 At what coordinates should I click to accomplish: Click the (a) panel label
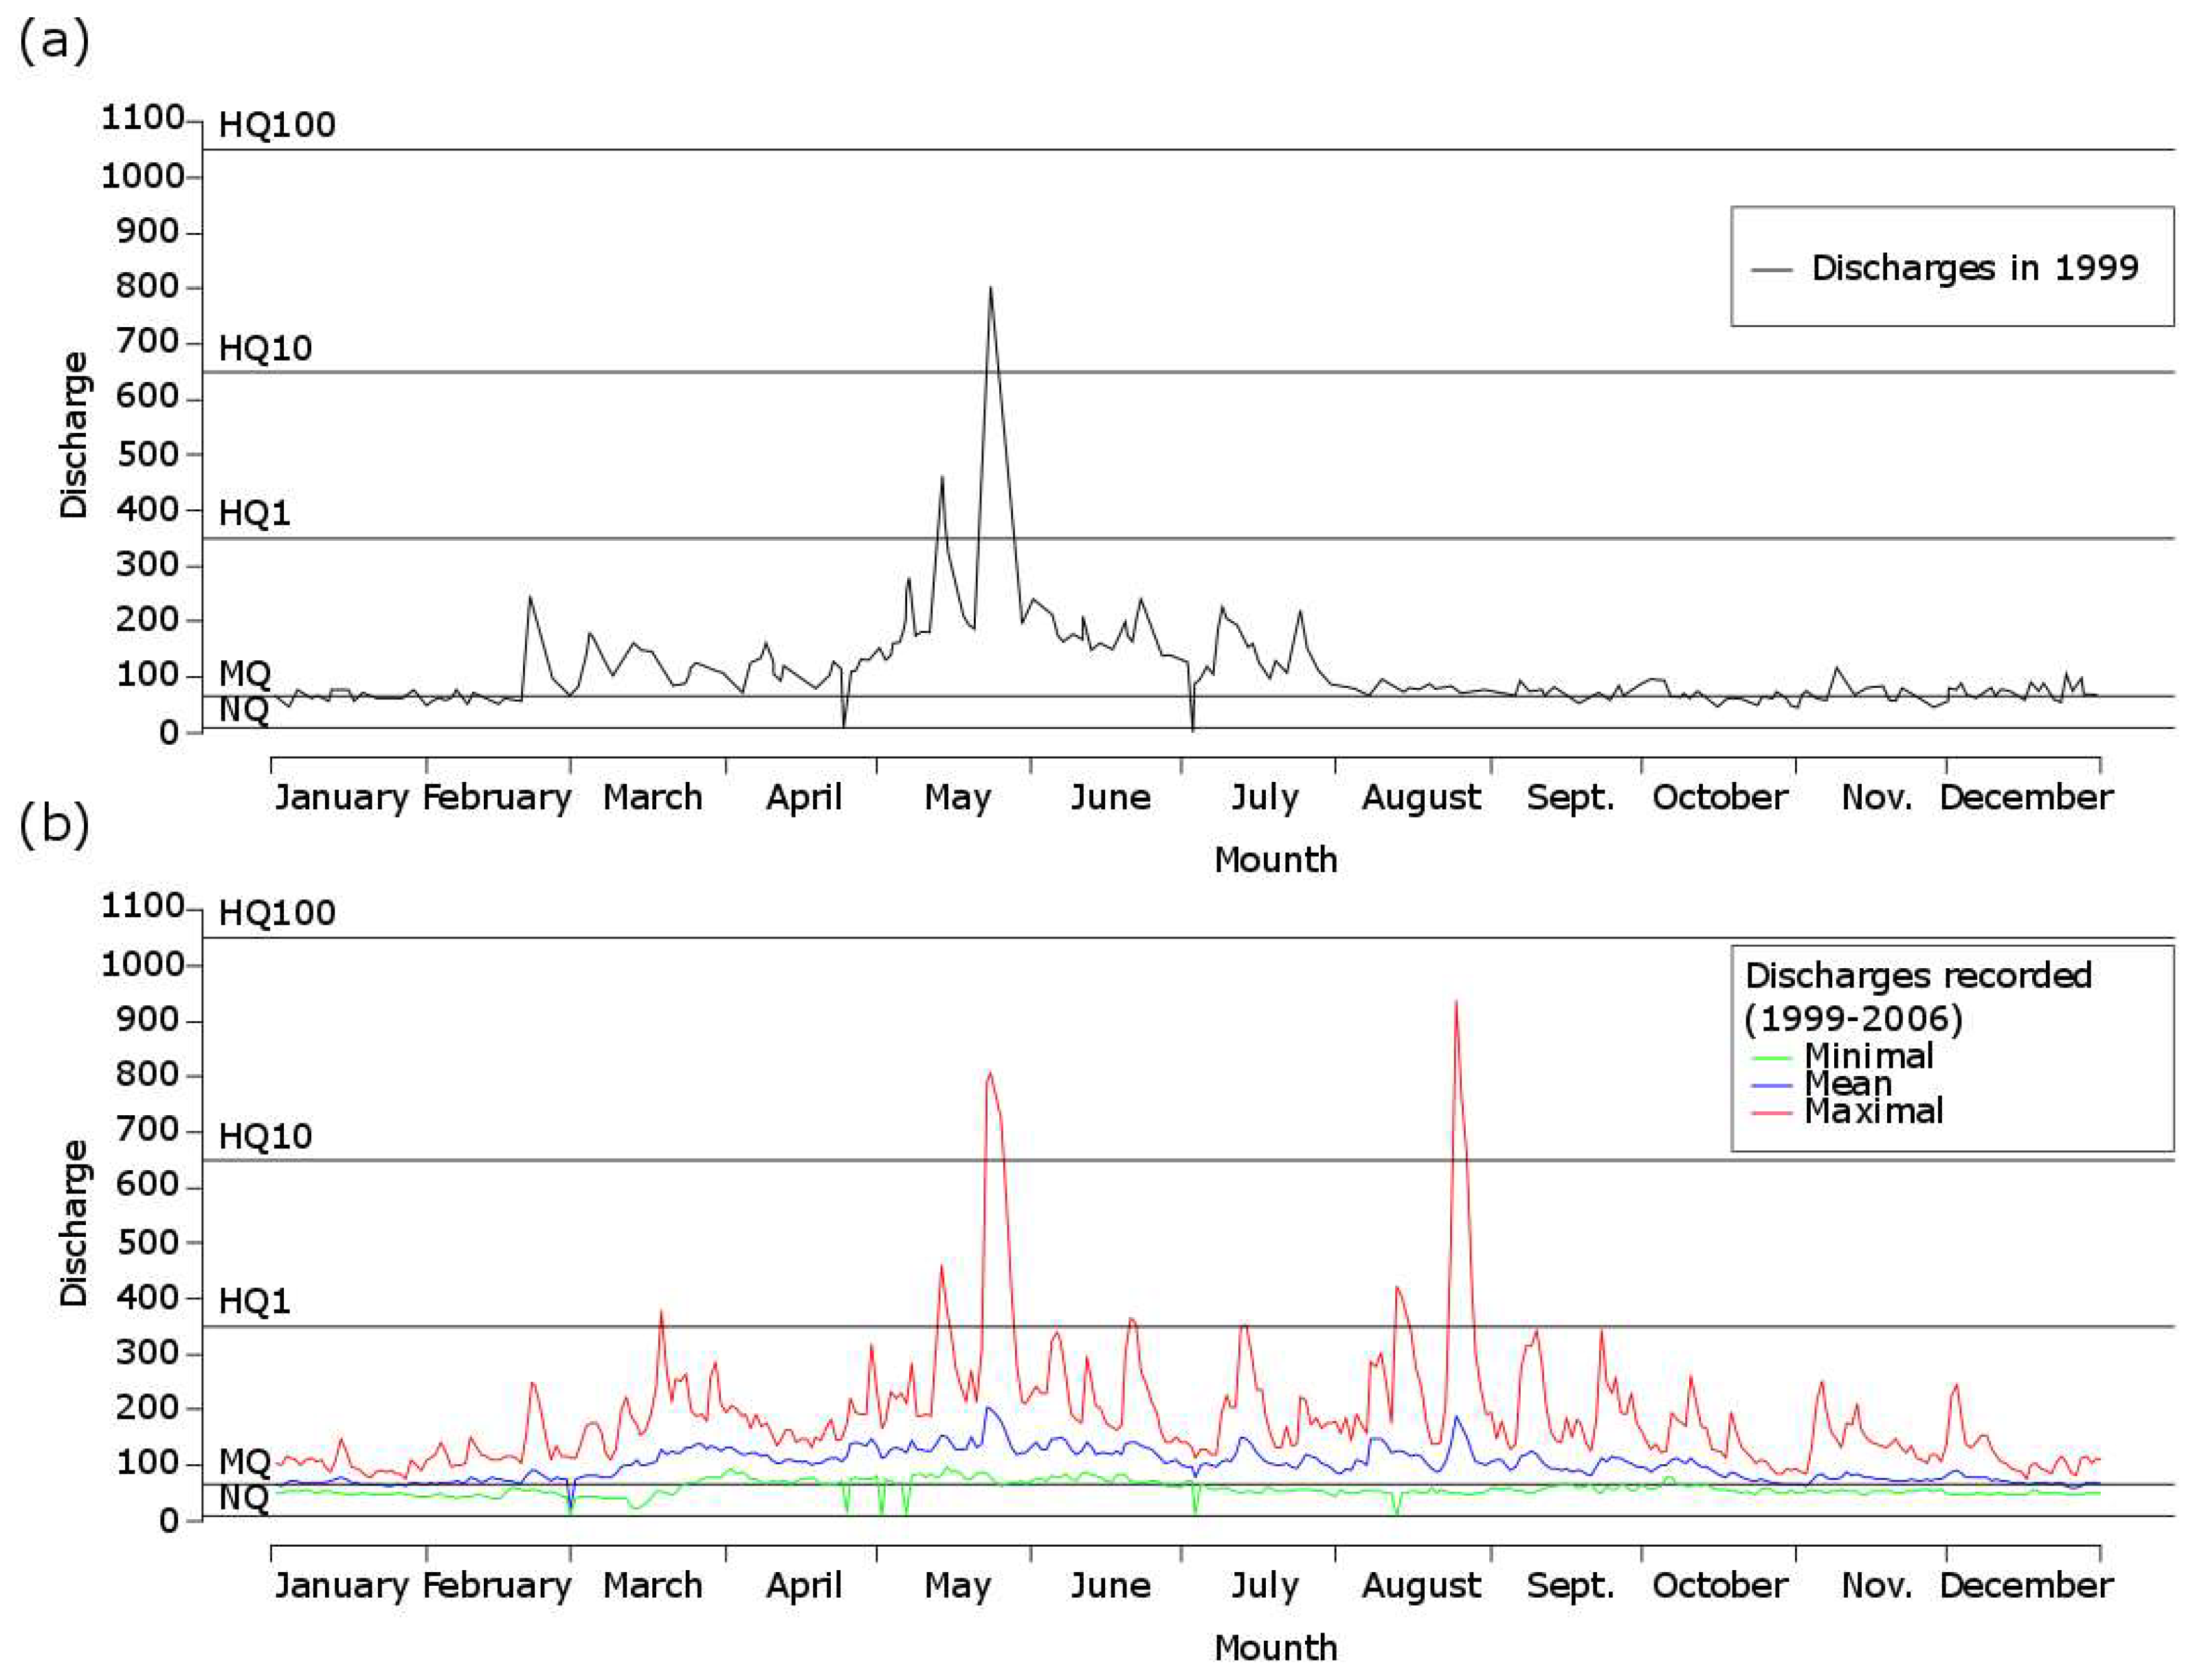coord(53,40)
